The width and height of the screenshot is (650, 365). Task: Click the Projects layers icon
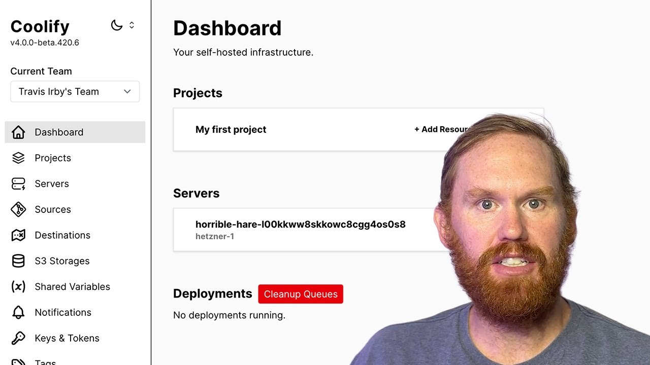click(x=18, y=158)
